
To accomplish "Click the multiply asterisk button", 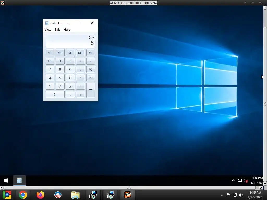I will pos(81,78).
